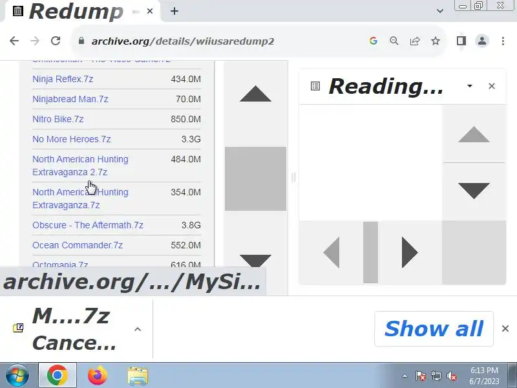The width and height of the screenshot is (517, 388).
Task: Click side panel horizontal scrollbar thumb
Action: pyautogui.click(x=370, y=252)
